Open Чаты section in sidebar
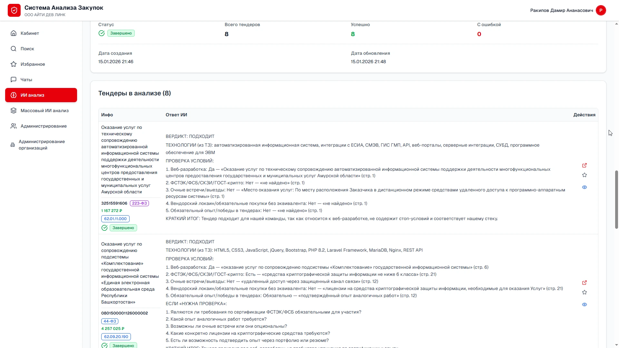This screenshot has width=619, height=348. (x=26, y=80)
